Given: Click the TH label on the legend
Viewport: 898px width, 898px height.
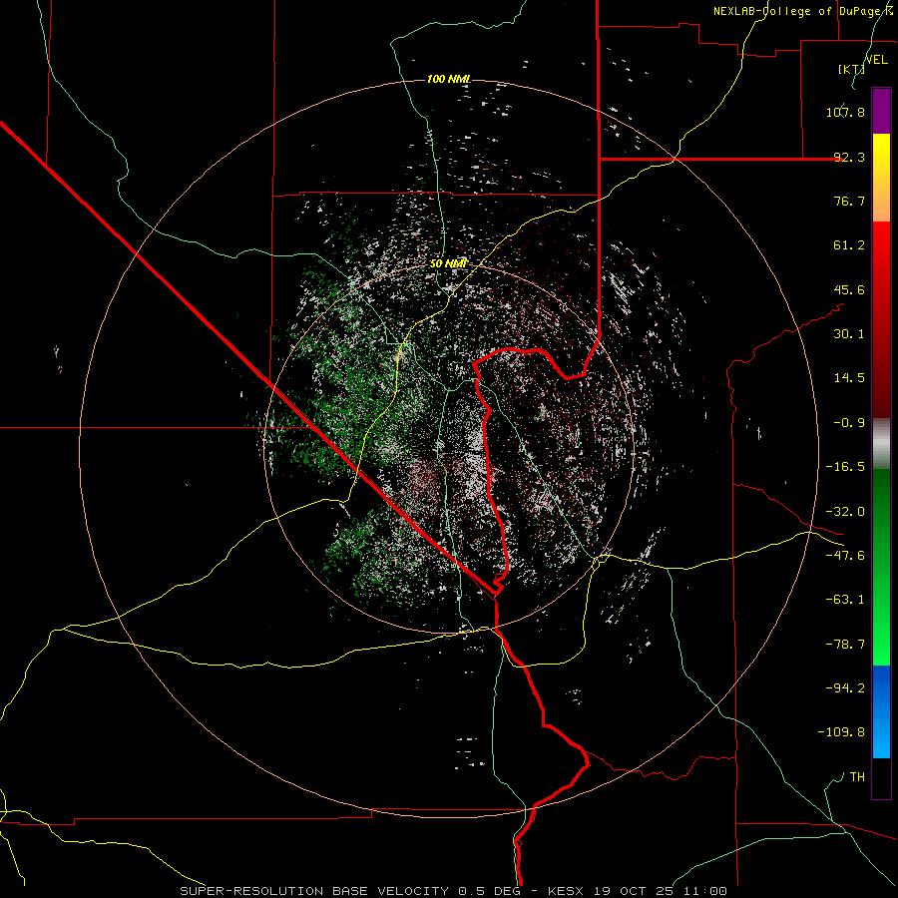Looking at the screenshot, I should [x=857, y=777].
